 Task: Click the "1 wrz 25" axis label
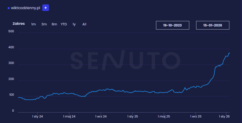click(x=196, y=117)
